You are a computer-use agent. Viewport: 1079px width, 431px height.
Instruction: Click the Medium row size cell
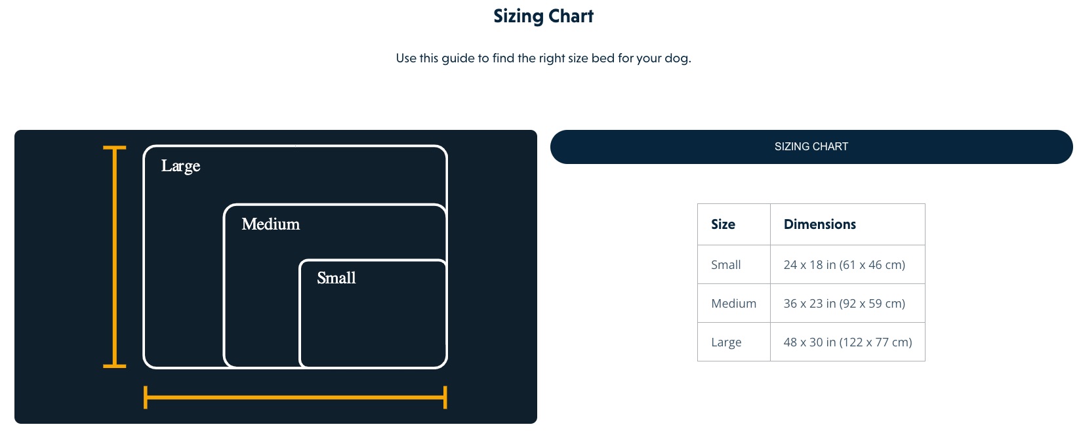(734, 303)
